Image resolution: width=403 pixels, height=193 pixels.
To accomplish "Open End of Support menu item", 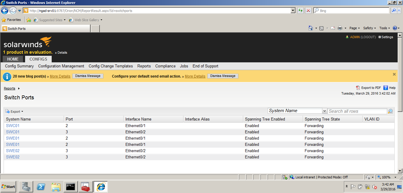I will (x=206, y=66).
